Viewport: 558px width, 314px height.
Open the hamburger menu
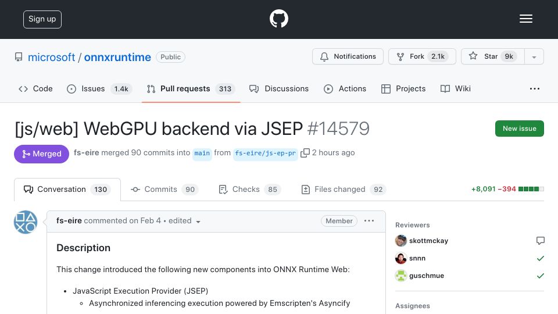[525, 19]
